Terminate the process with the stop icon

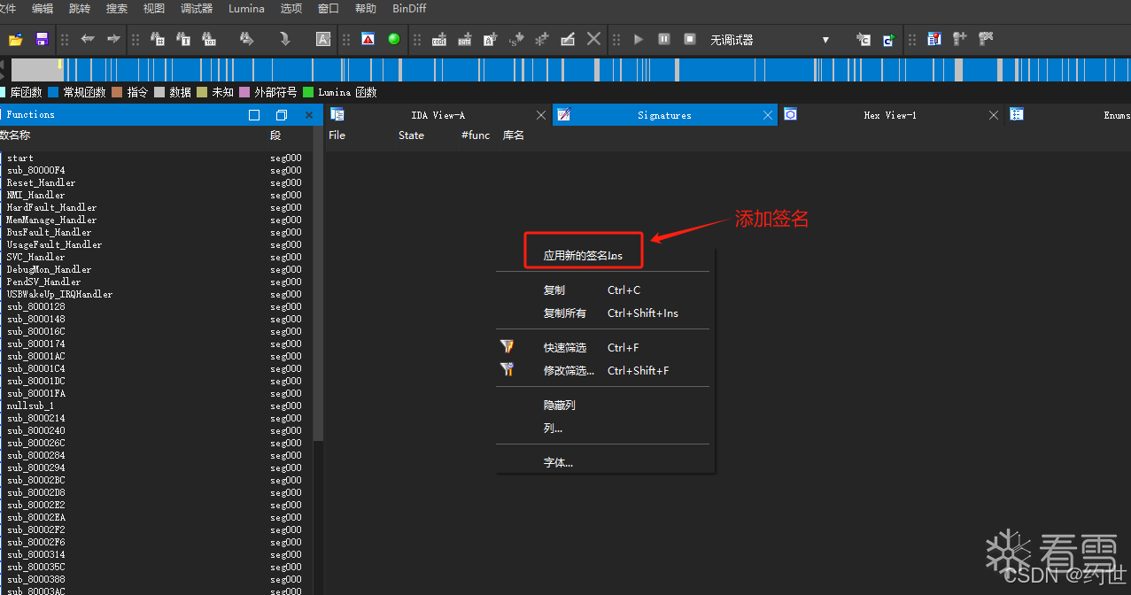tap(690, 39)
